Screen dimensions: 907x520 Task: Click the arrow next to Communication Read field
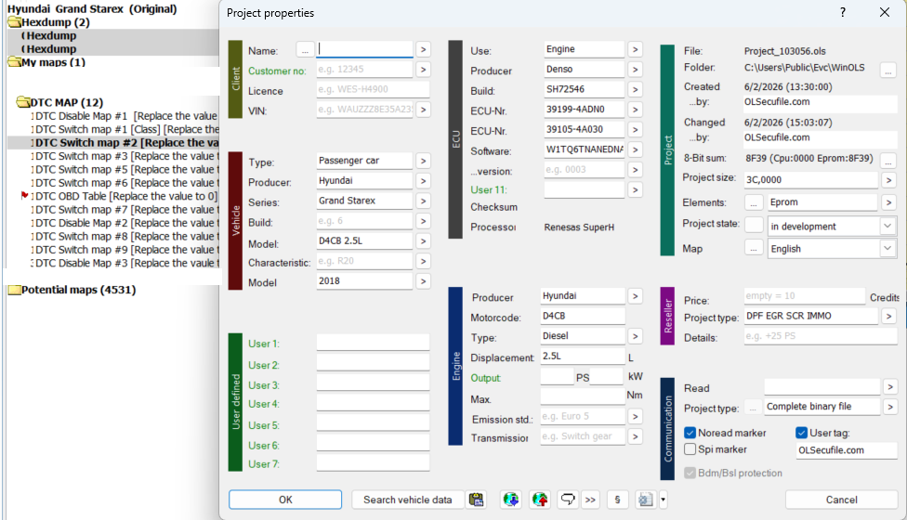pos(890,387)
